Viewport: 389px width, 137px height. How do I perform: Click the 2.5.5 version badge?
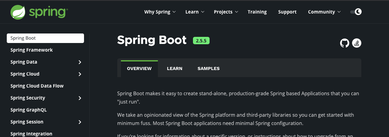[x=201, y=41]
